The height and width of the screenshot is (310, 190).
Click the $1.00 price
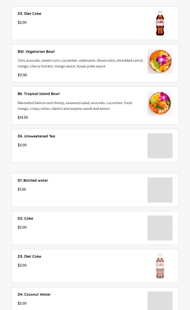tap(22, 189)
